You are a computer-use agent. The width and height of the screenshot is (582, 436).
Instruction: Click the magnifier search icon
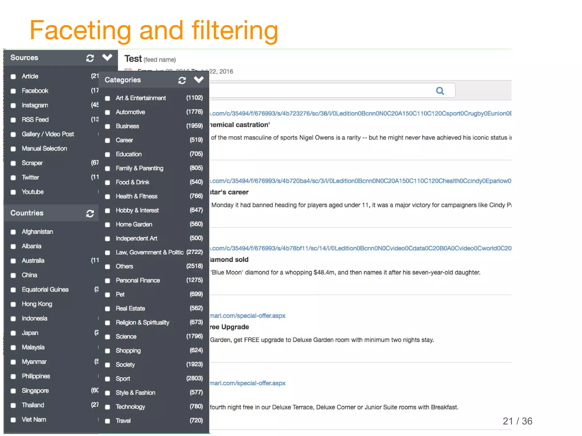click(440, 91)
